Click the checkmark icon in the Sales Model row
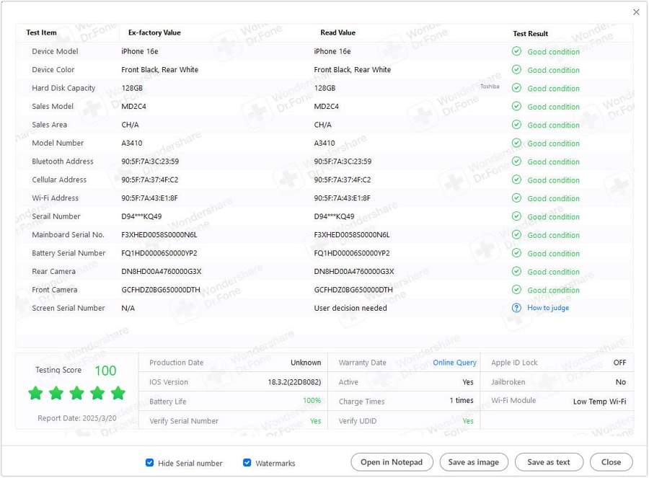The height and width of the screenshot is (478, 649). (516, 107)
